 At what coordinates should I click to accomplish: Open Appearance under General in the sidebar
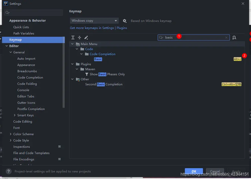point(26,65)
